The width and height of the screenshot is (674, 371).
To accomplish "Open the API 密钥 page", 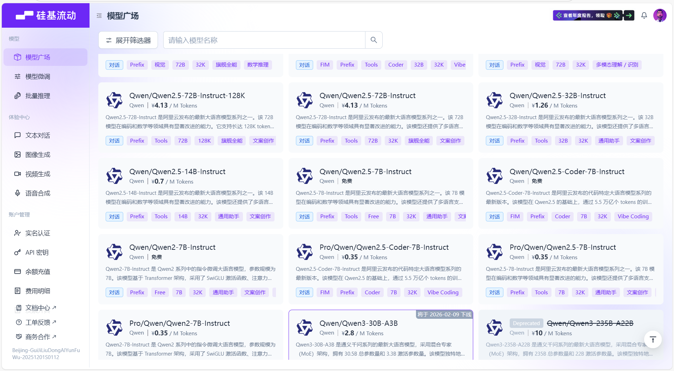I will 37,252.
